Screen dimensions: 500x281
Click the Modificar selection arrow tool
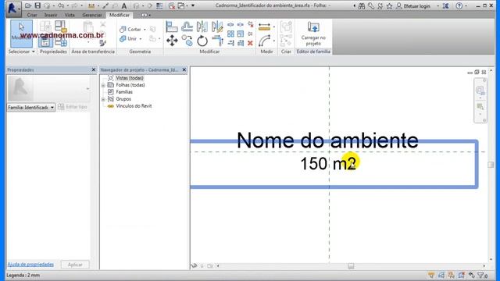[21, 34]
